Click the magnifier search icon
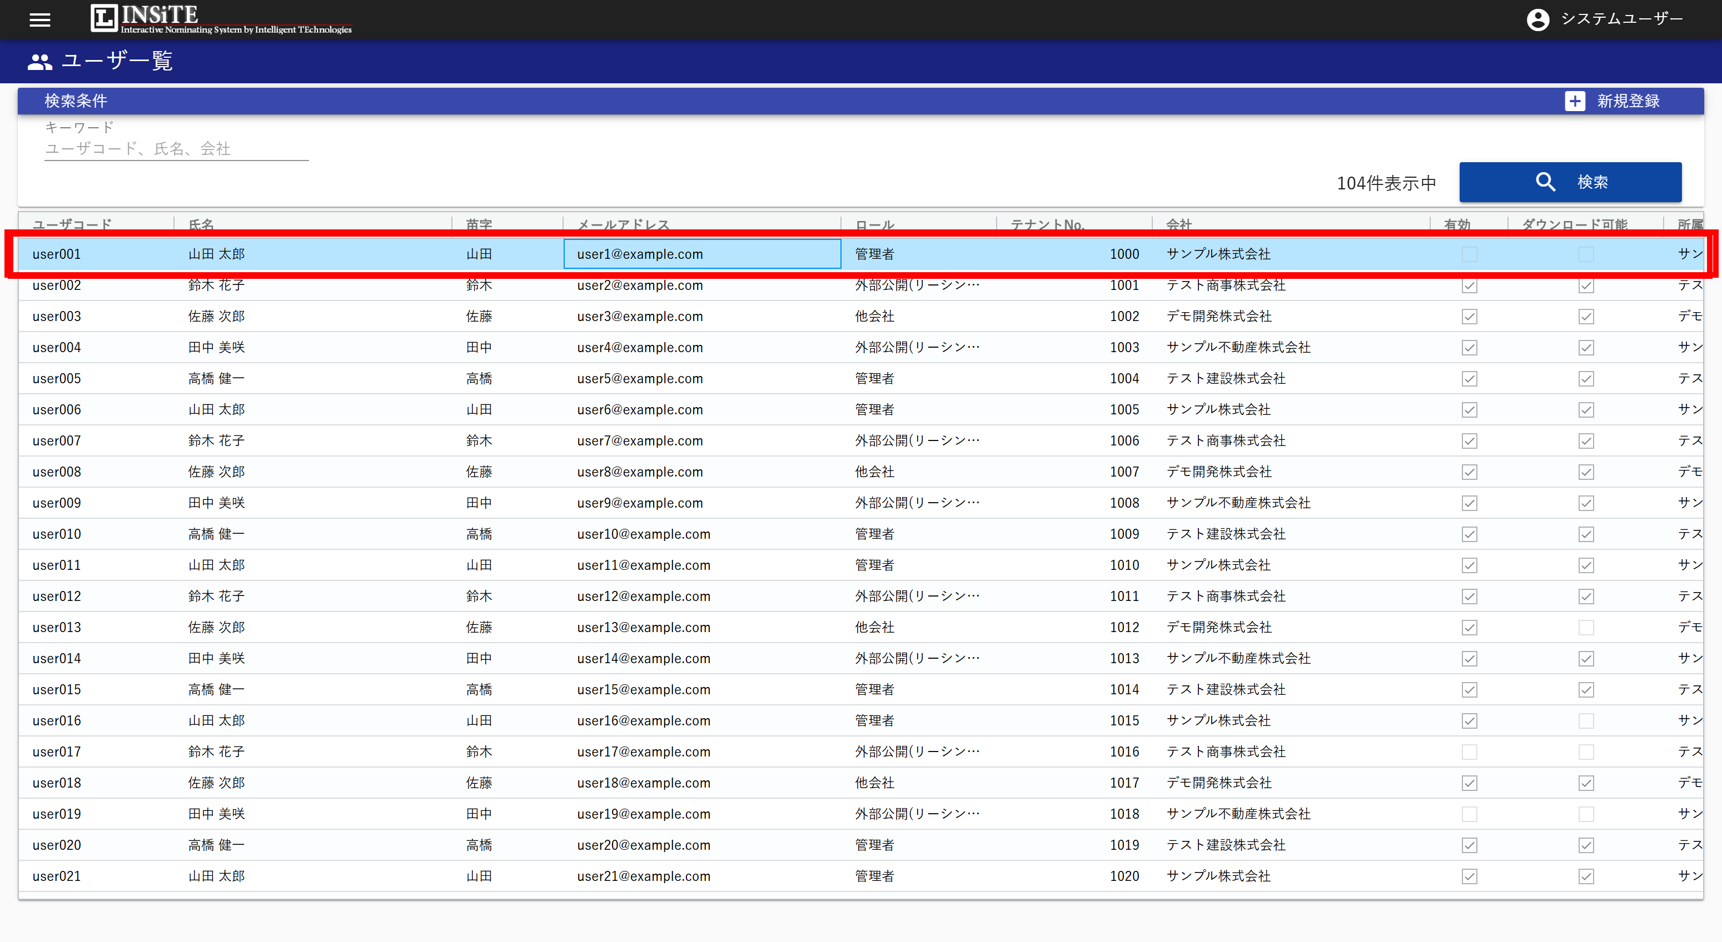 pyautogui.click(x=1545, y=182)
